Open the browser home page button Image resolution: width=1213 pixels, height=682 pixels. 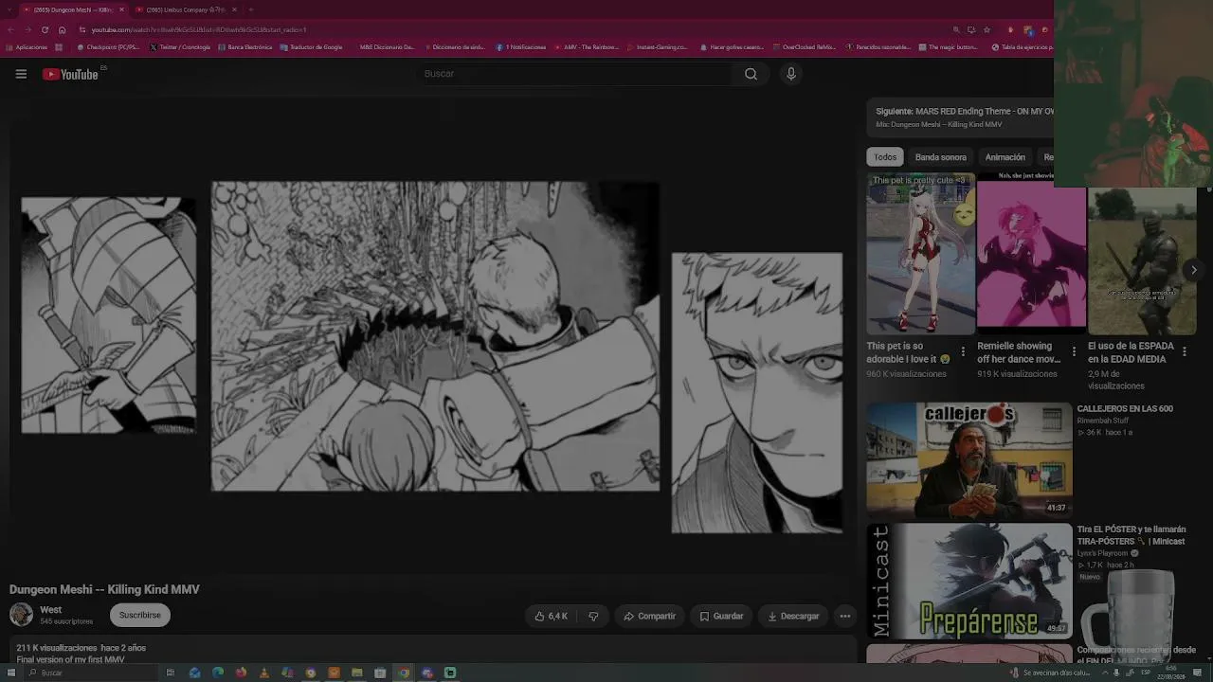(63, 29)
